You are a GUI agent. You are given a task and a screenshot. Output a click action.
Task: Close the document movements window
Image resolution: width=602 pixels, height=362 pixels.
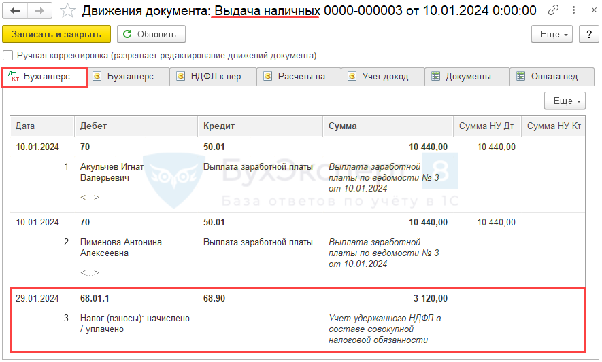coord(594,10)
